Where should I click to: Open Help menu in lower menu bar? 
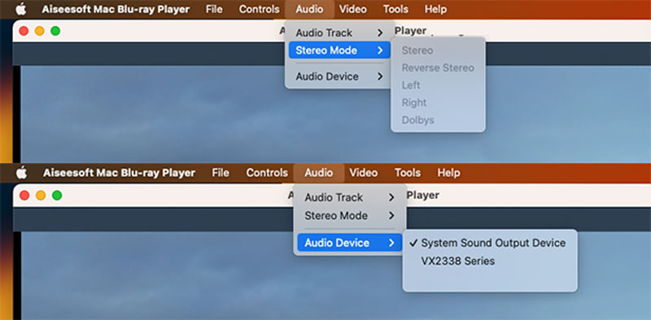point(448,172)
